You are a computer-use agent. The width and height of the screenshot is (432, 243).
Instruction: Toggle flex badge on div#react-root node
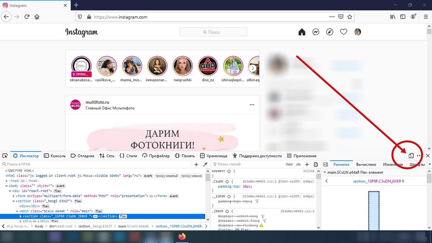pyautogui.click(x=57, y=191)
